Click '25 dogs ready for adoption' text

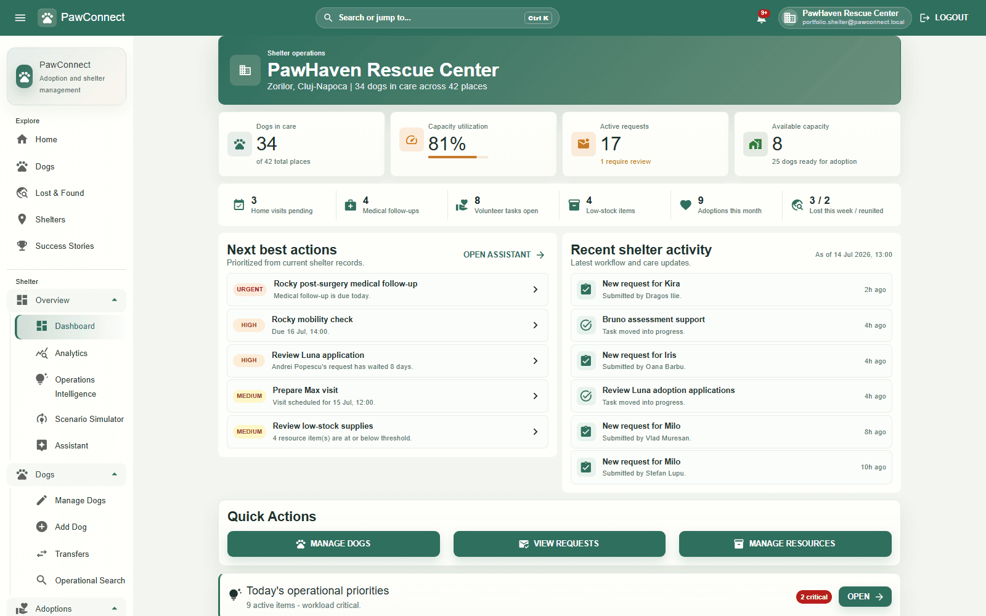pos(814,161)
